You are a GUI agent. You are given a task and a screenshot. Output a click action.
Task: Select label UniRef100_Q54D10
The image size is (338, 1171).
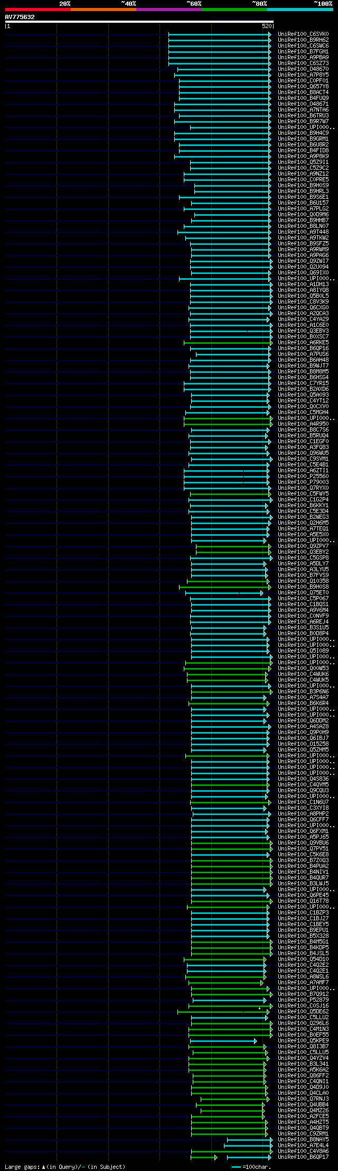(303, 959)
